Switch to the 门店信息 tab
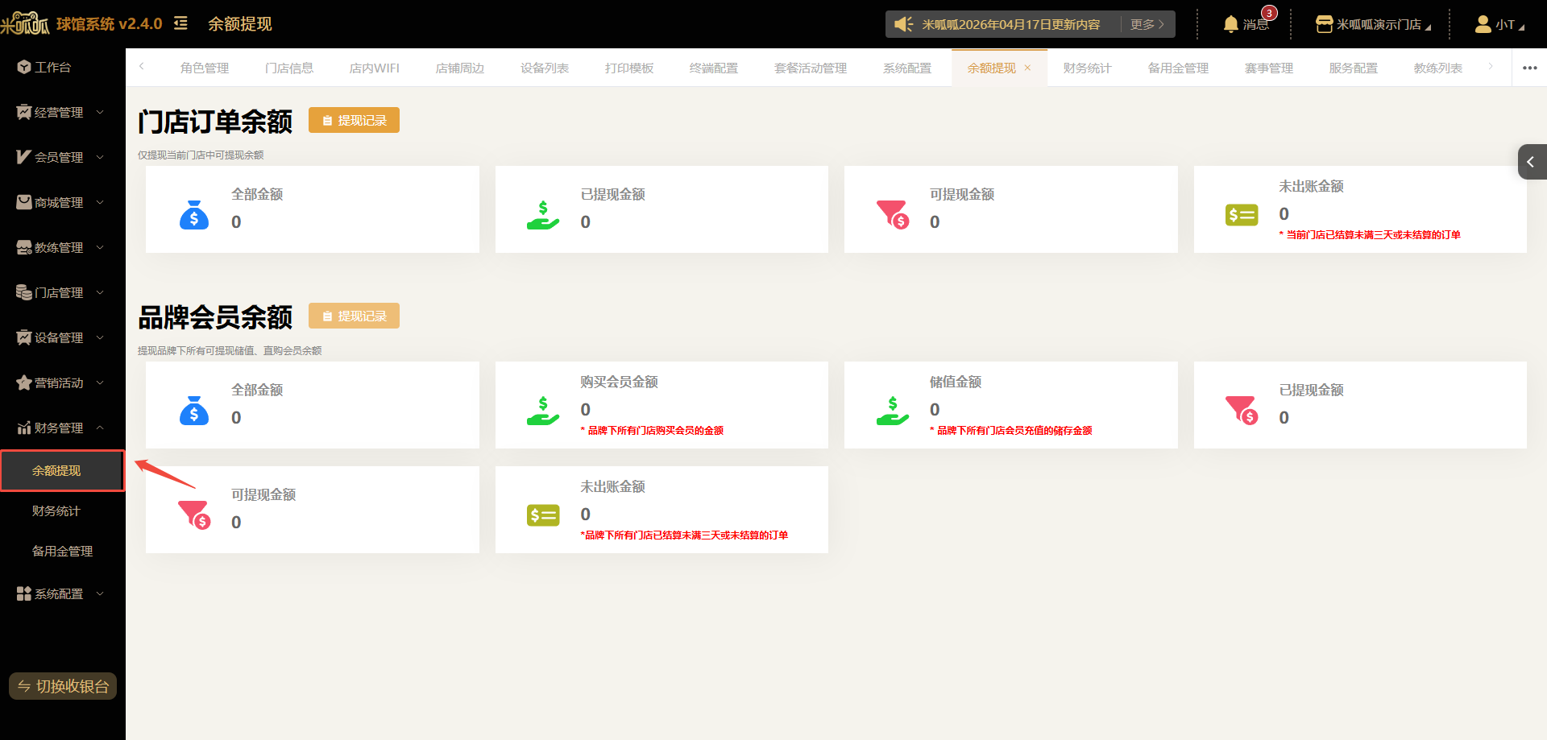 (289, 68)
